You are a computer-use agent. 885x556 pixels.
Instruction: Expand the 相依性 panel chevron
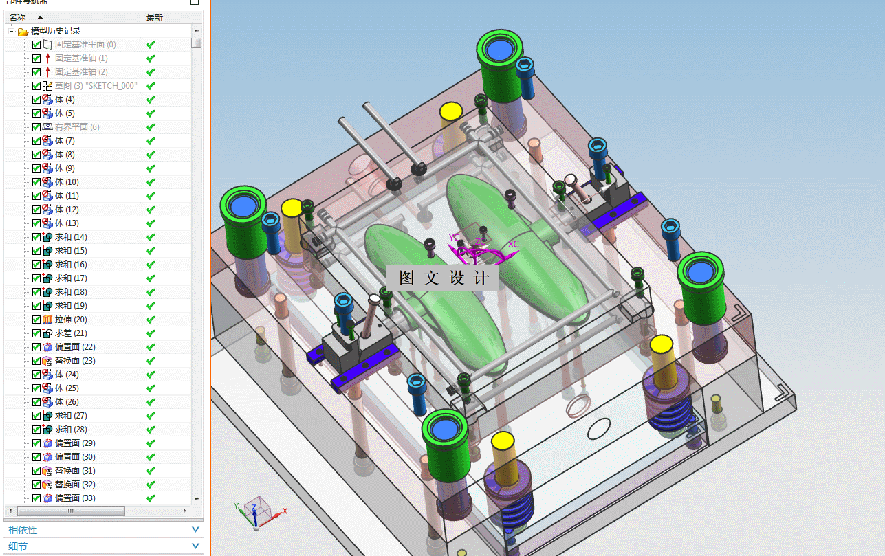click(195, 529)
